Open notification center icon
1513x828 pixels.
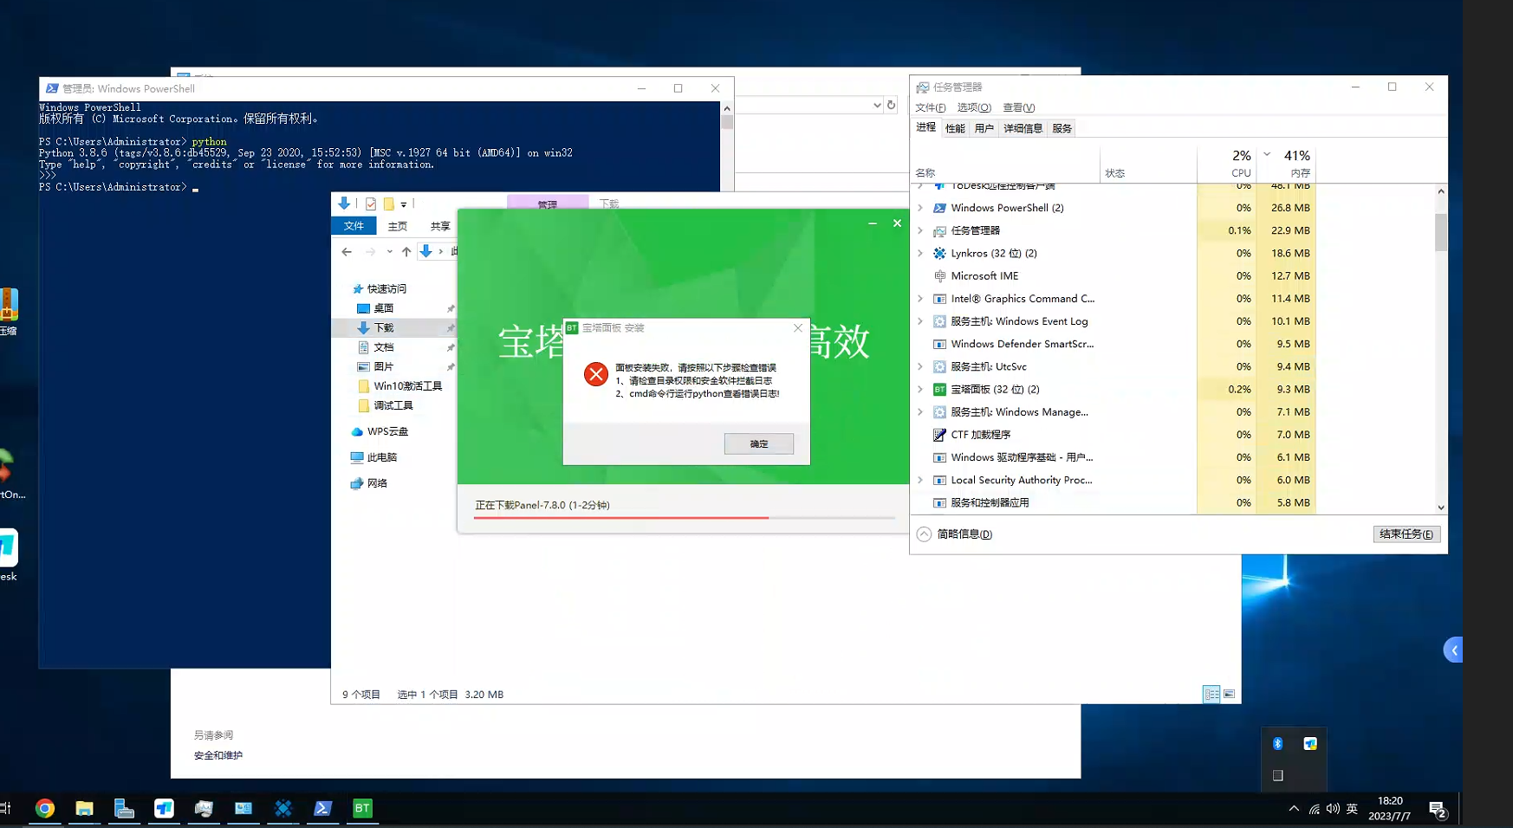pos(1438,809)
